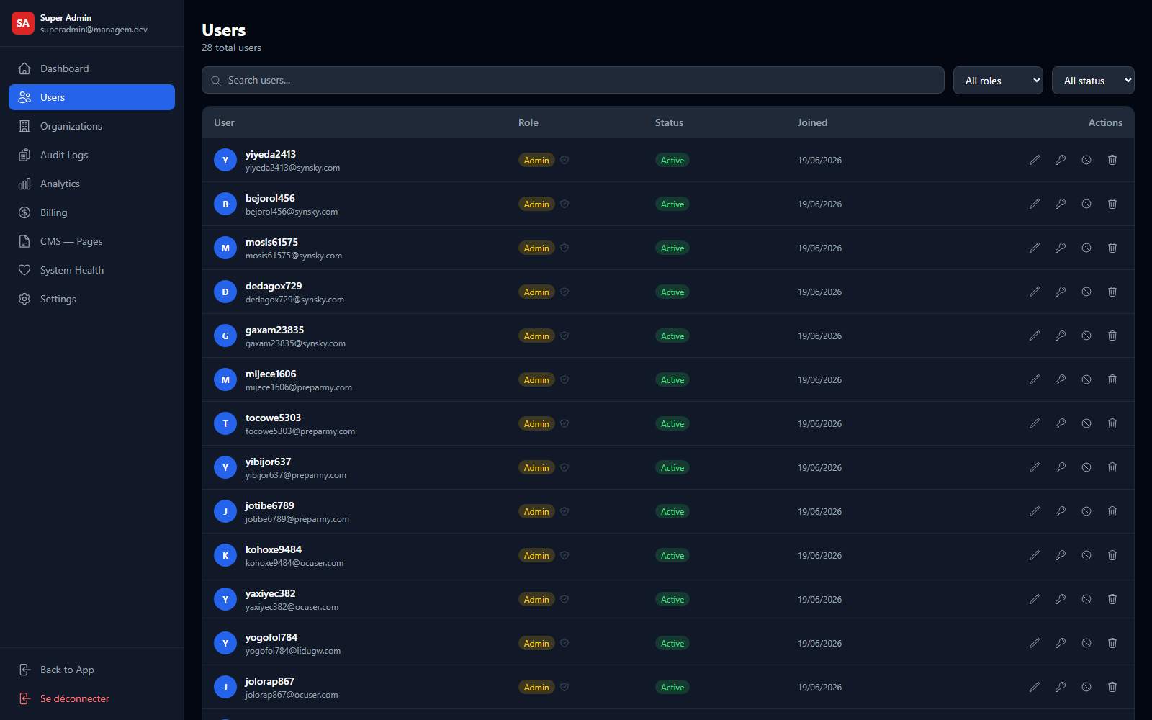Click the edit pencil icon for yiyeda2413
Image resolution: width=1152 pixels, height=720 pixels.
pyautogui.click(x=1035, y=160)
